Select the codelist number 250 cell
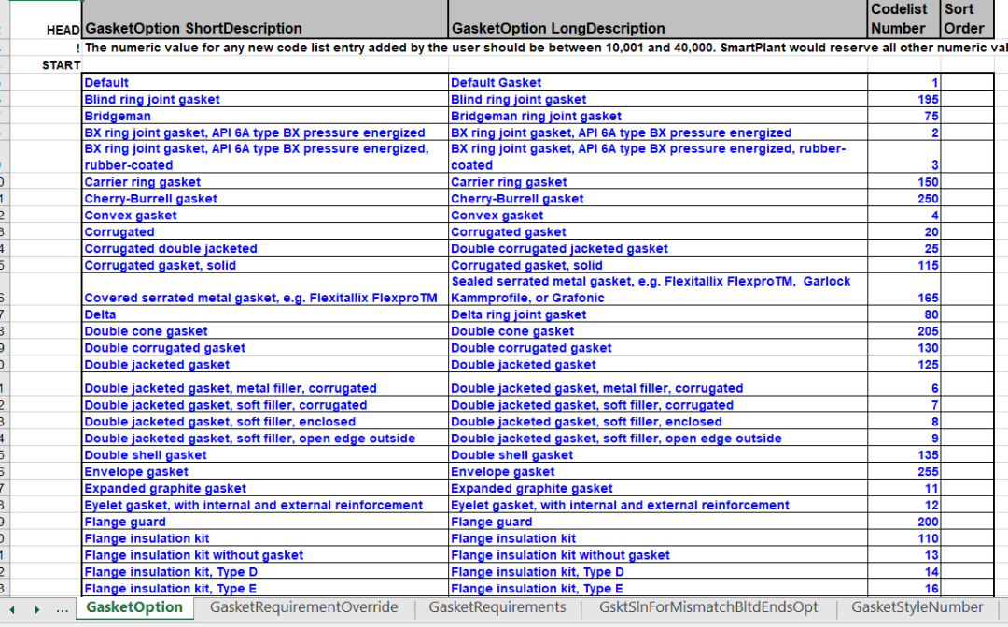 [x=903, y=199]
